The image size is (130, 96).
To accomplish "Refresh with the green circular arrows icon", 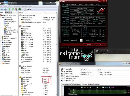I will pyautogui.click(x=13, y=9).
